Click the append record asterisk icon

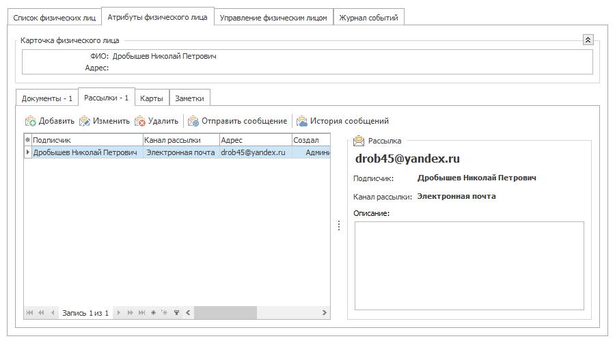tap(153, 312)
